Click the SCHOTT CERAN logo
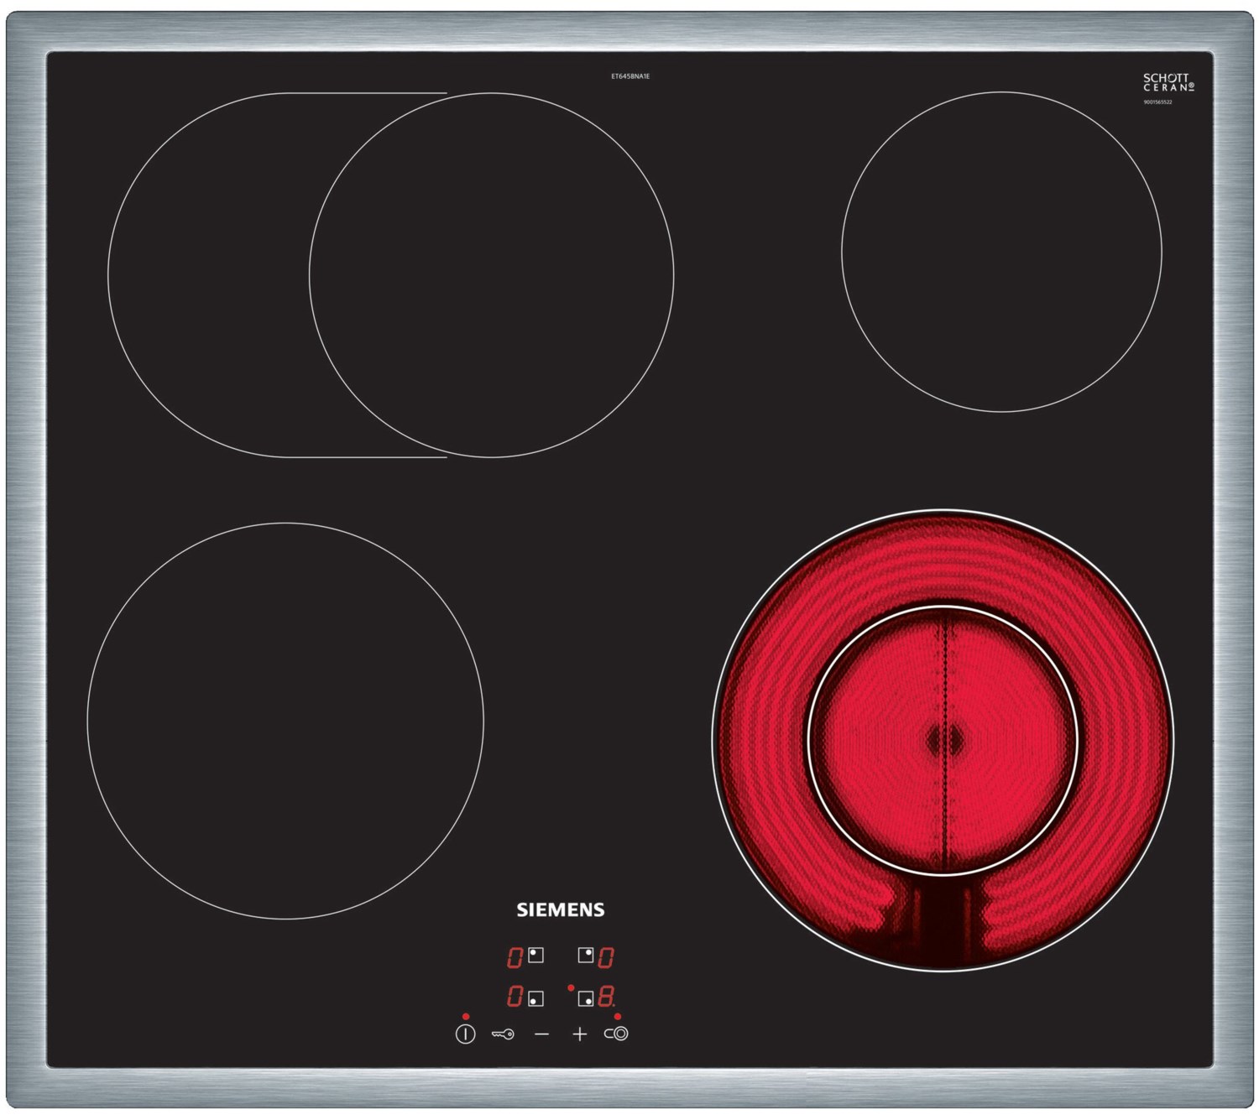The width and height of the screenshot is (1259, 1120). [x=1168, y=82]
